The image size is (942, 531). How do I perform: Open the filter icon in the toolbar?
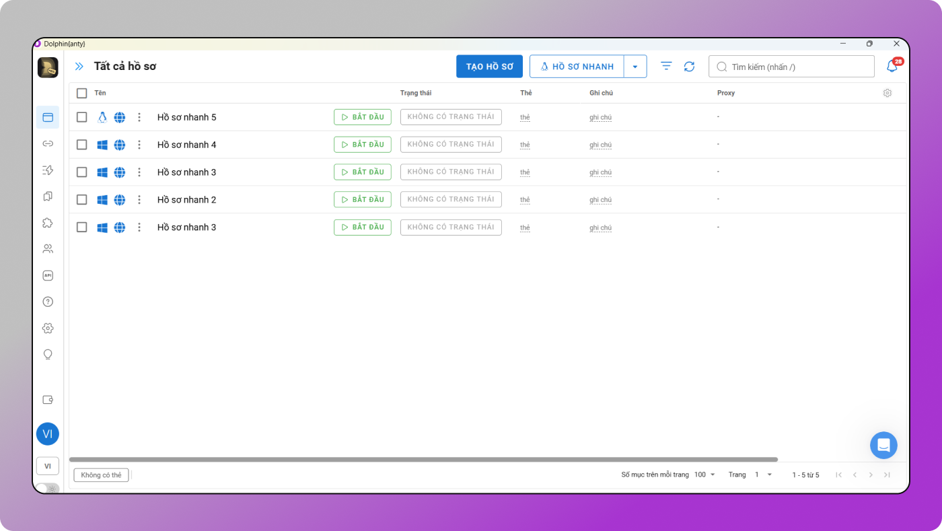pos(666,66)
